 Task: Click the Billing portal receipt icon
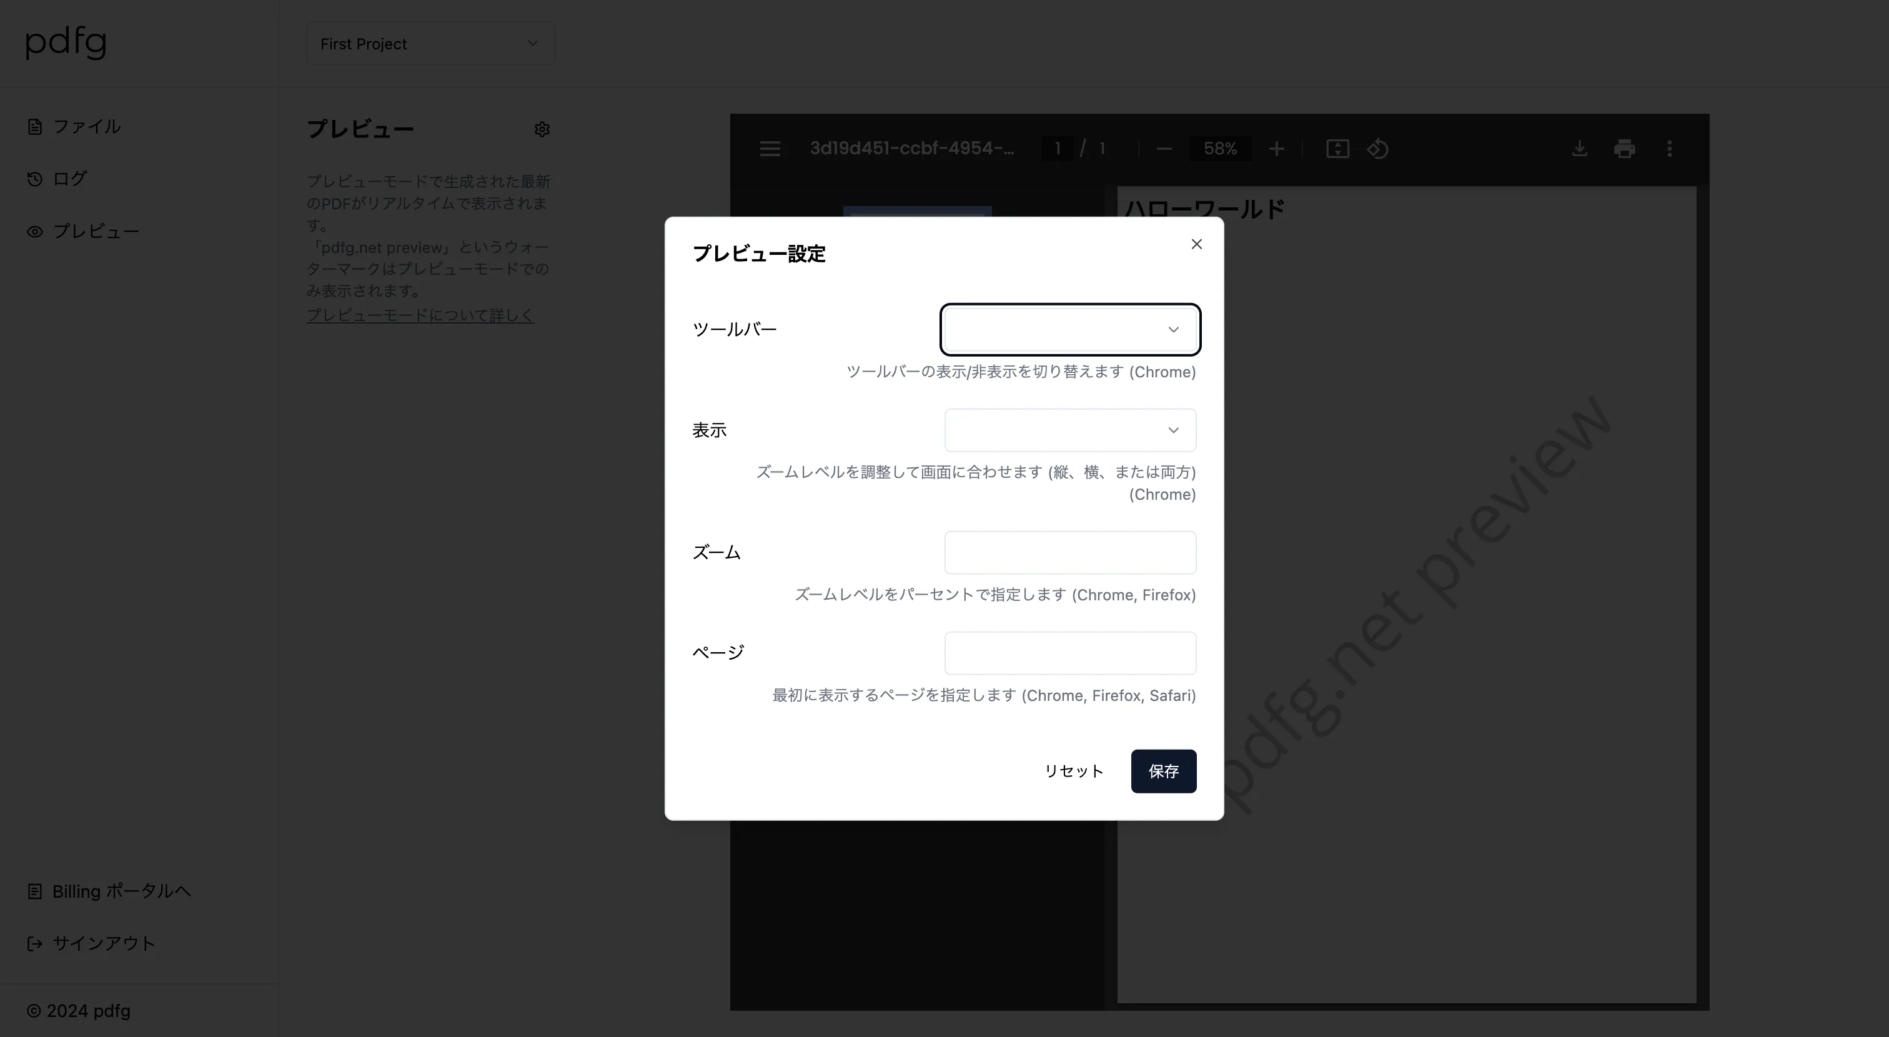pyautogui.click(x=34, y=891)
